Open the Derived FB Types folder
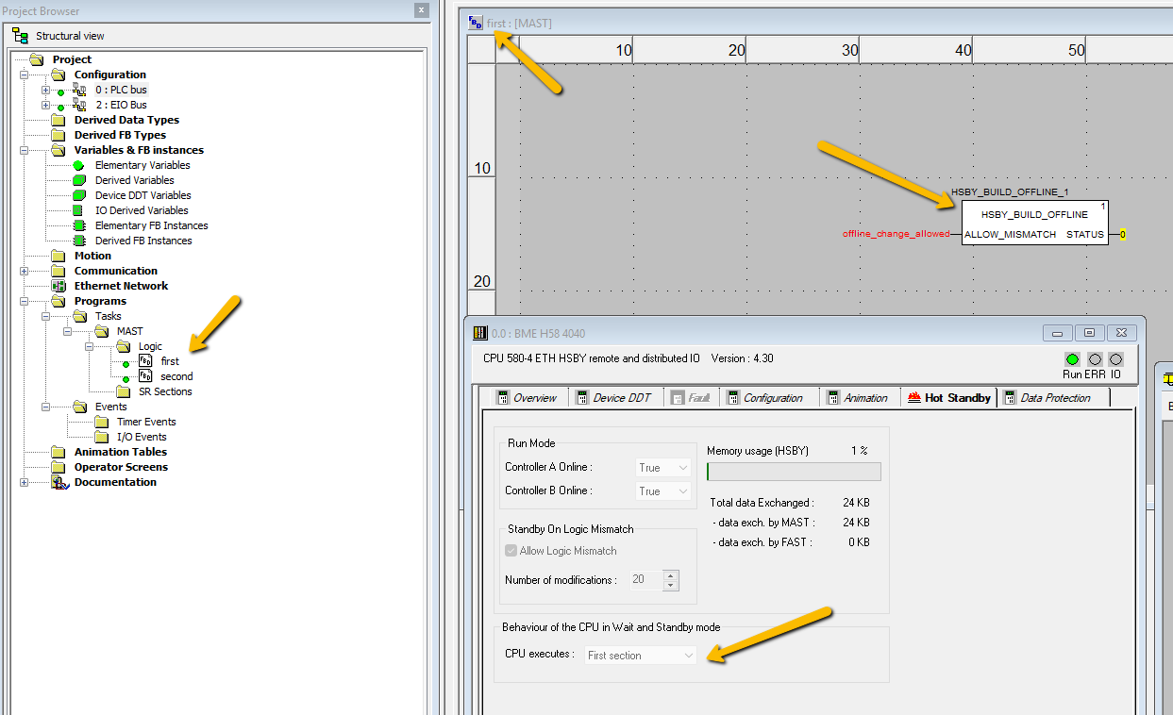The image size is (1173, 715). click(59, 135)
